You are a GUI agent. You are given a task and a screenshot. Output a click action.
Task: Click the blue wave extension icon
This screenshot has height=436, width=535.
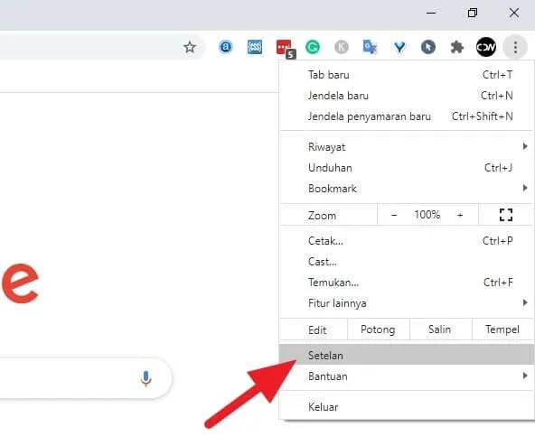(255, 47)
